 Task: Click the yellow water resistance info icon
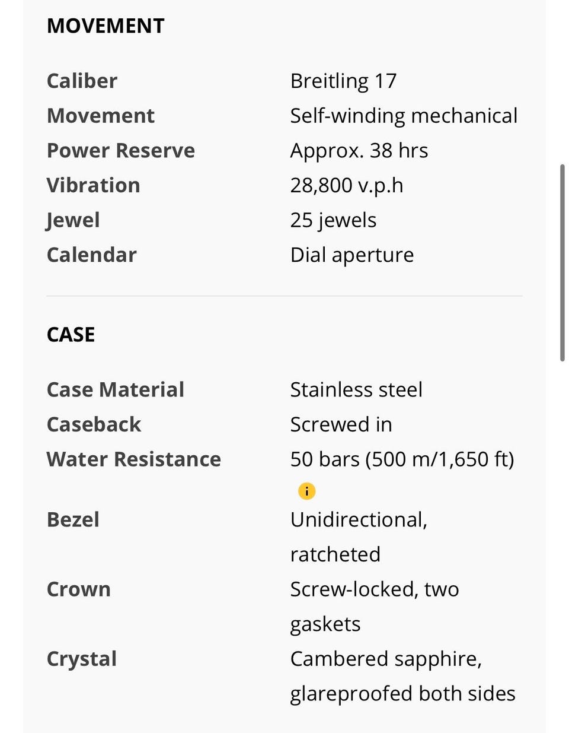306,491
